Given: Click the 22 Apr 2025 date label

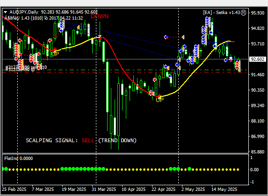Looking at the screenshot, I should click(164, 189).
